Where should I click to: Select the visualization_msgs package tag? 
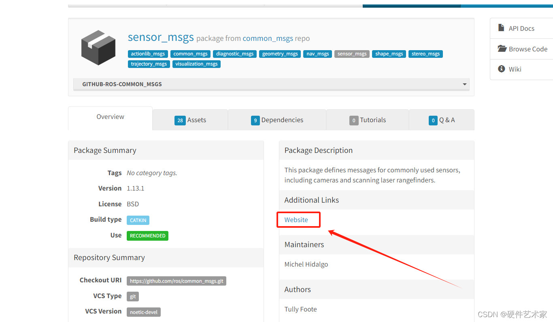(196, 64)
